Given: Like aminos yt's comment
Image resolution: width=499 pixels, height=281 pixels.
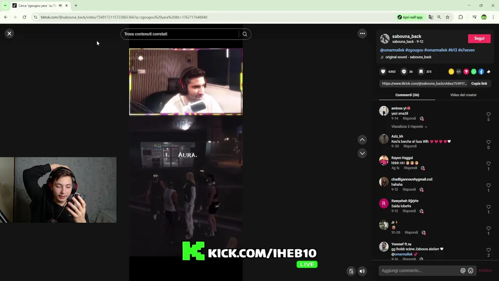Looking at the screenshot, I should coord(488,114).
